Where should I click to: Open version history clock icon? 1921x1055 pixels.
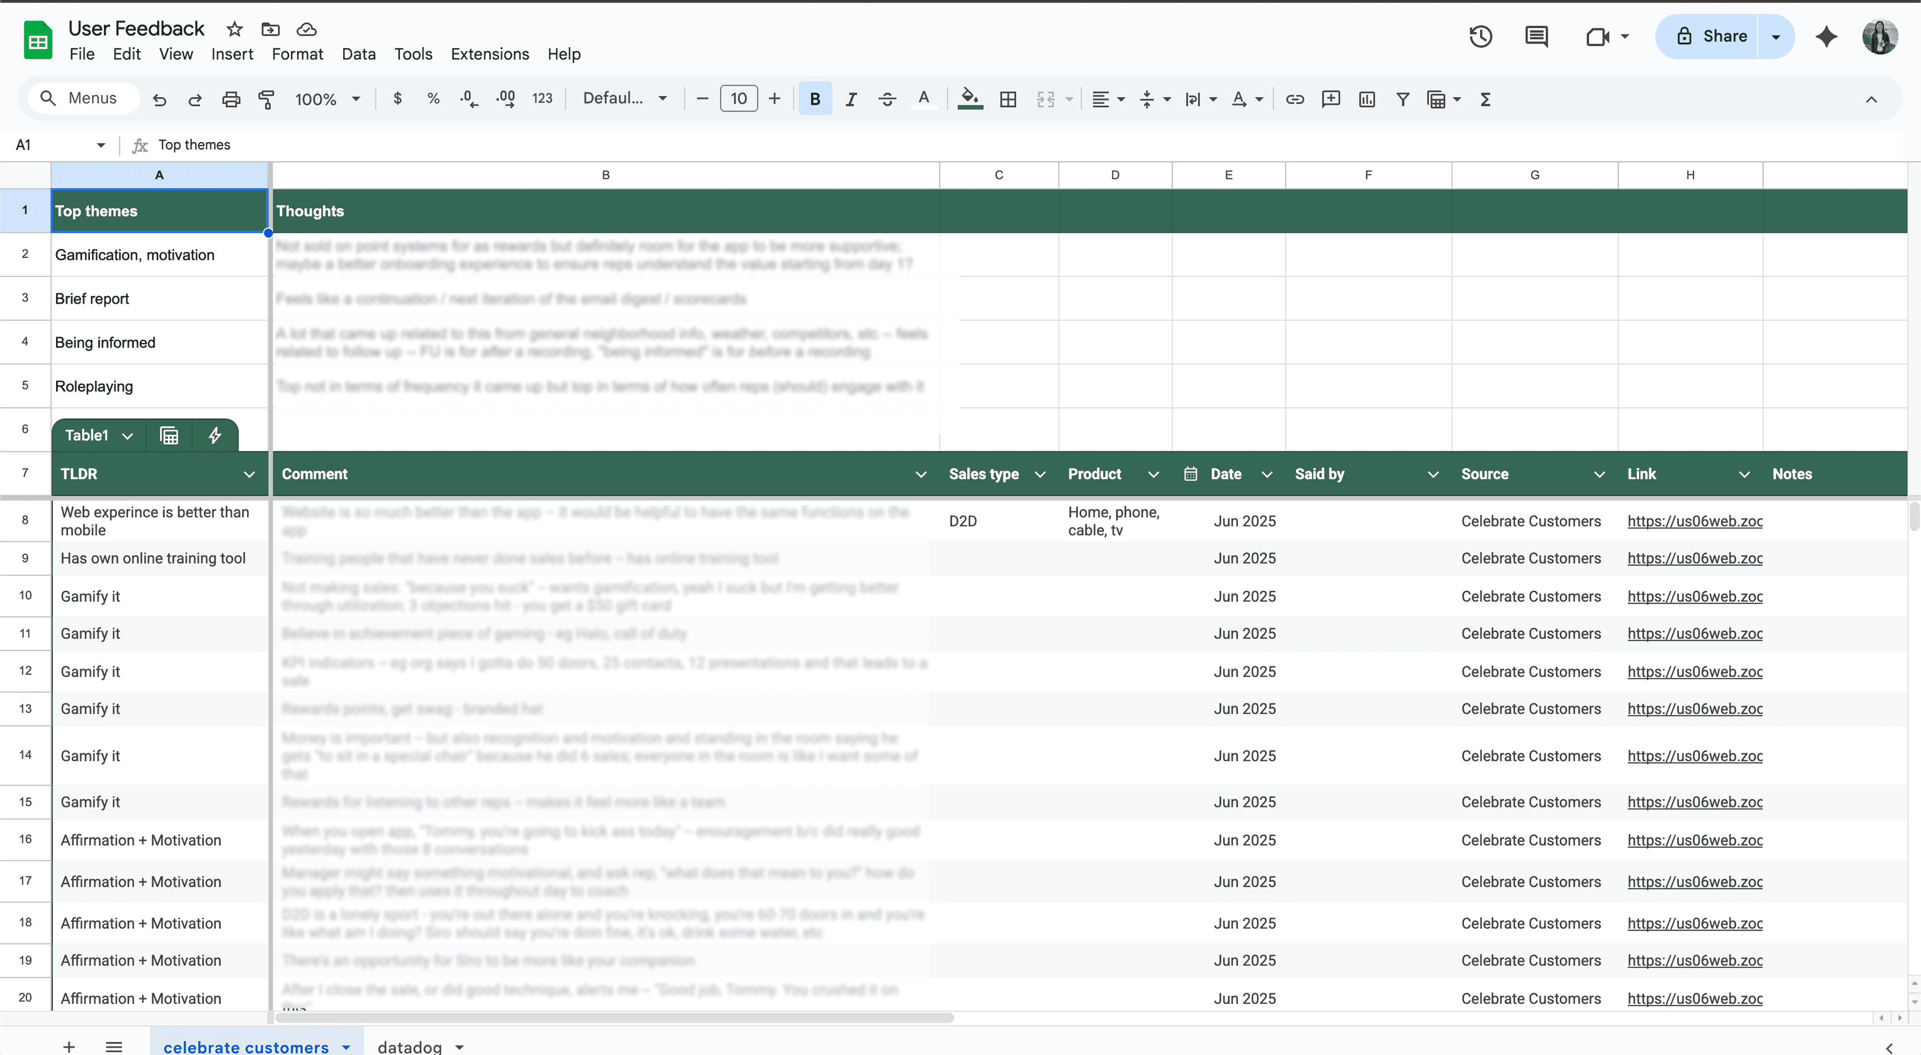(1480, 37)
